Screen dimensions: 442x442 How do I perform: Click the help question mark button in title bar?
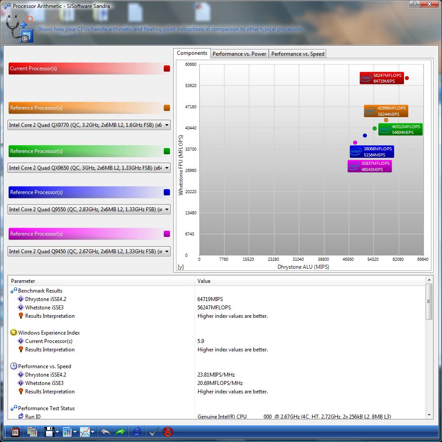click(x=414, y=4)
